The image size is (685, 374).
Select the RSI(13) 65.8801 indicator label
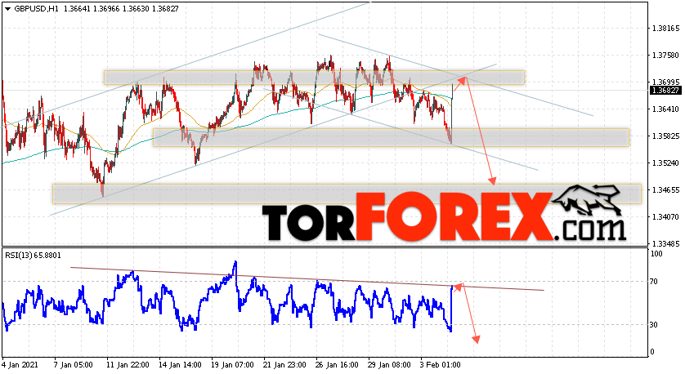coord(34,256)
